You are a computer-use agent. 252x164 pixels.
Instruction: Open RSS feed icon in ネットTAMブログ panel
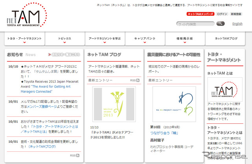pos(138,80)
